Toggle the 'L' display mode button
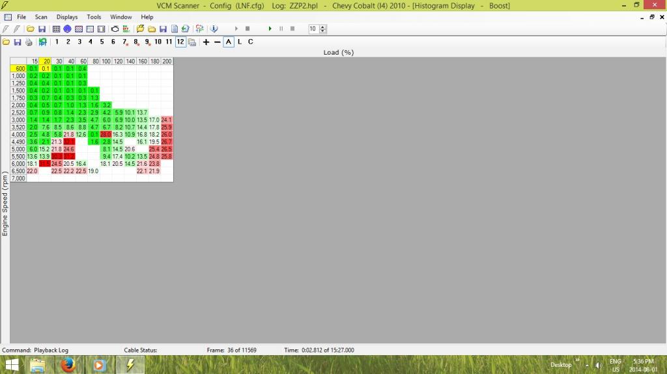667x374 pixels. (240, 42)
